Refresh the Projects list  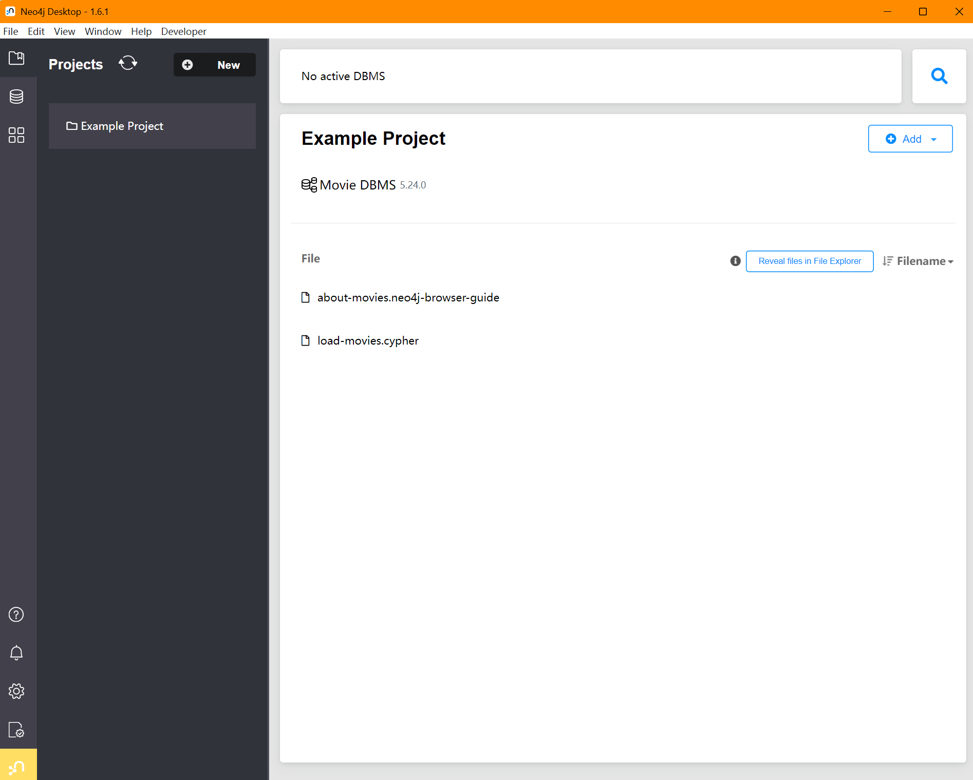(x=127, y=63)
